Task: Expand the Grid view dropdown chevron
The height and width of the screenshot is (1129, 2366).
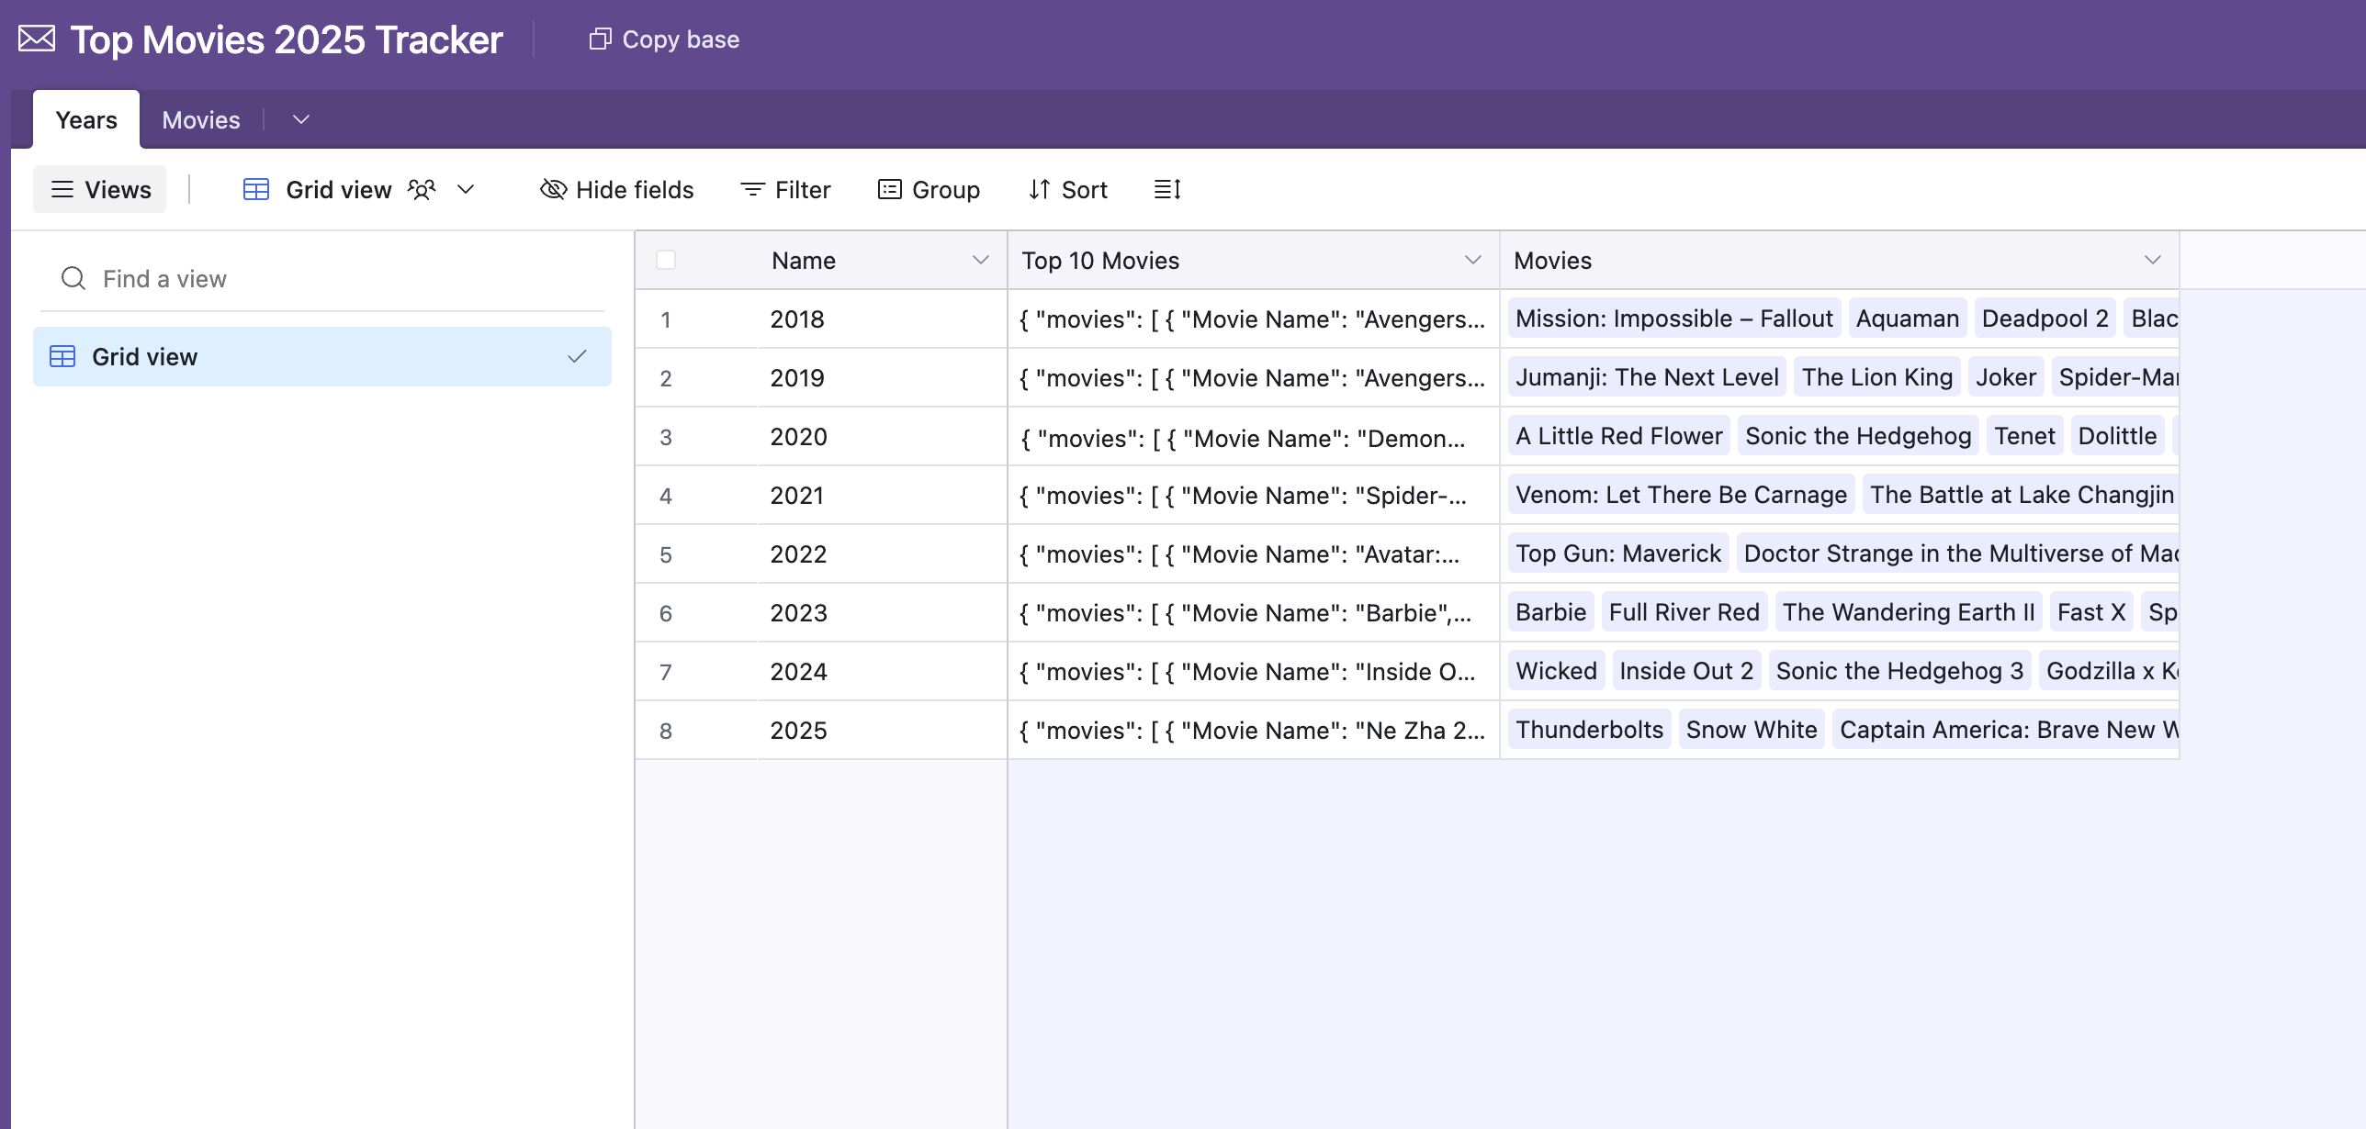Action: click(466, 189)
